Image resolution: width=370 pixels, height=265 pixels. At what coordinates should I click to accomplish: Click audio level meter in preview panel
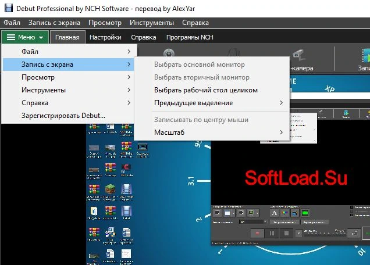click(x=325, y=234)
